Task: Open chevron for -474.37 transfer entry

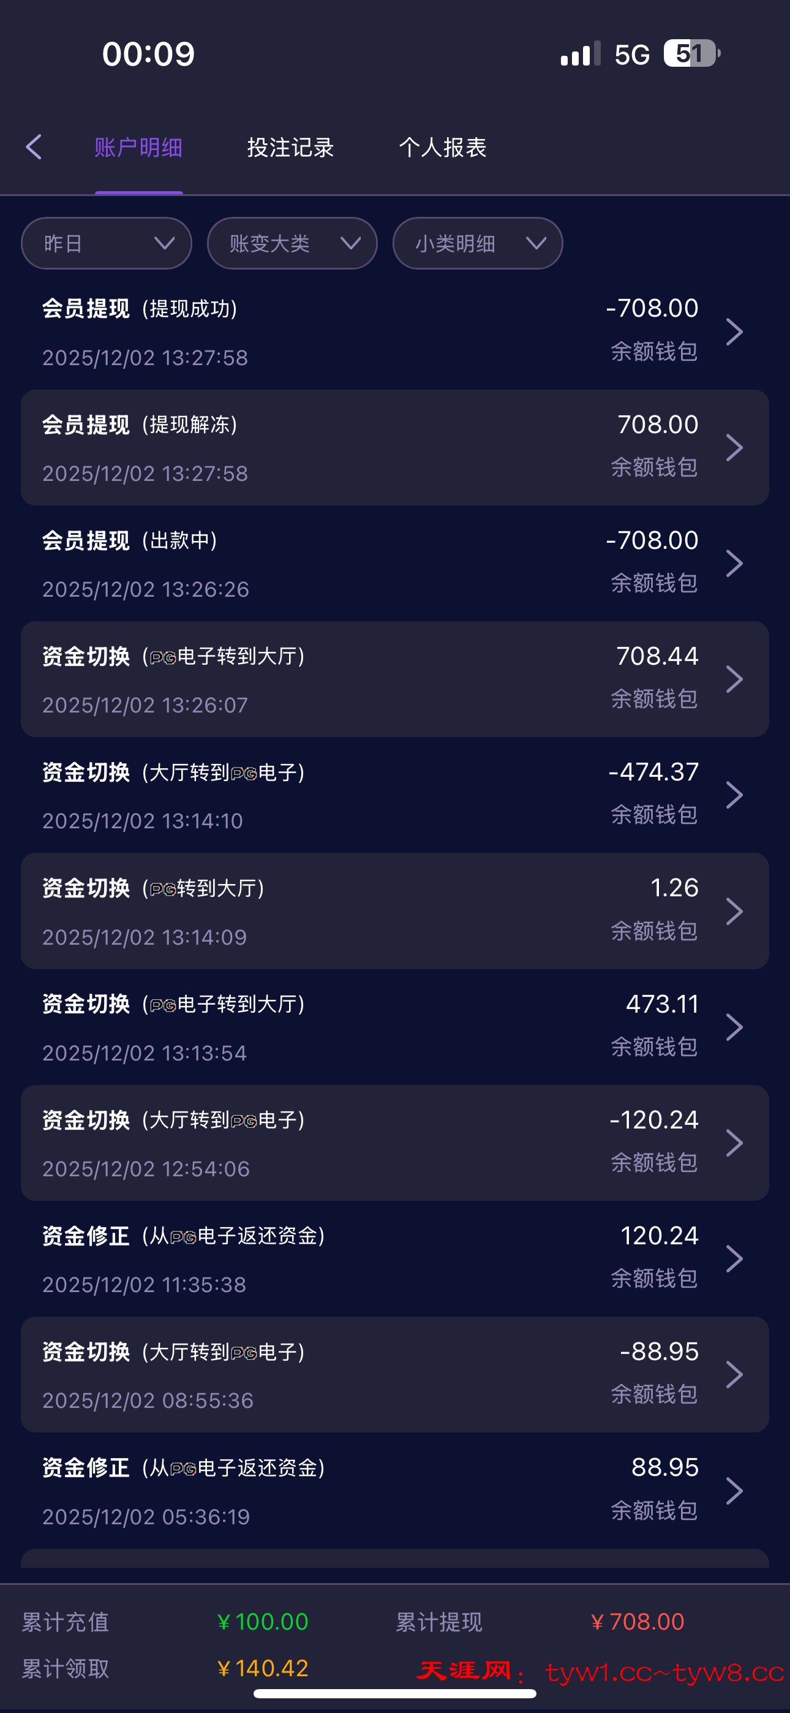Action: [734, 795]
